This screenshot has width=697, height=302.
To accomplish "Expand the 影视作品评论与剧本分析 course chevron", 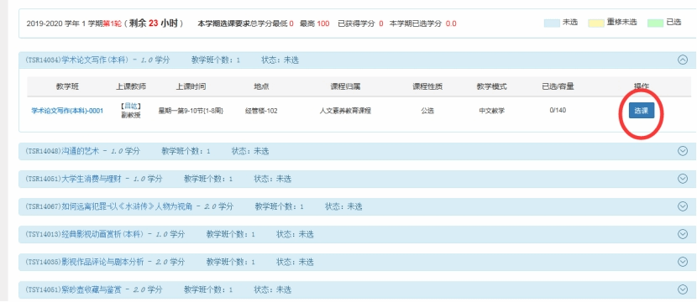I will pos(684,262).
